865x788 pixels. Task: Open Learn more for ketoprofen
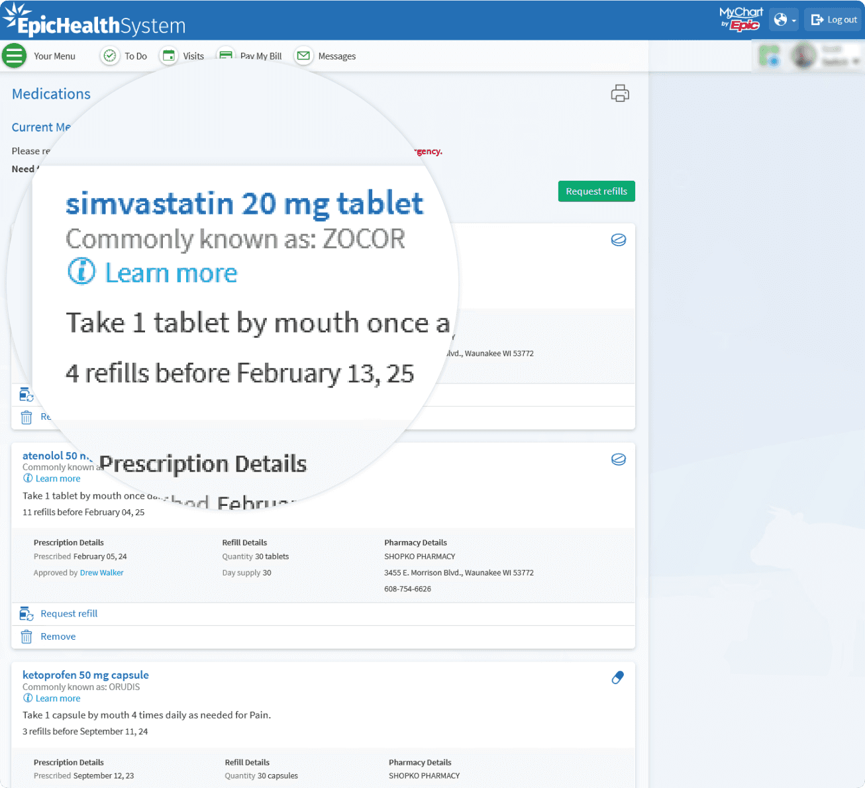click(x=58, y=699)
